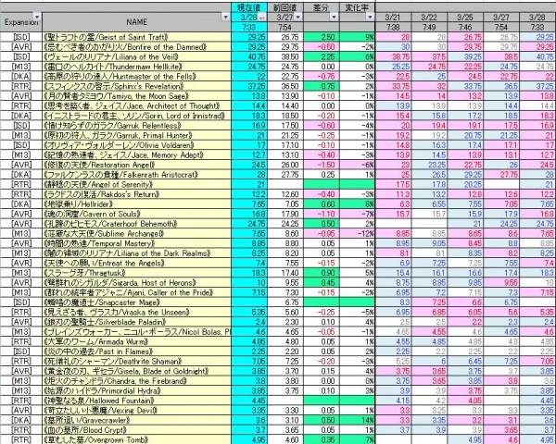The width and height of the screenshot is (556, 444).
Task: Select the Silverblade Paladin name cell
Action: pyautogui.click(x=136, y=322)
